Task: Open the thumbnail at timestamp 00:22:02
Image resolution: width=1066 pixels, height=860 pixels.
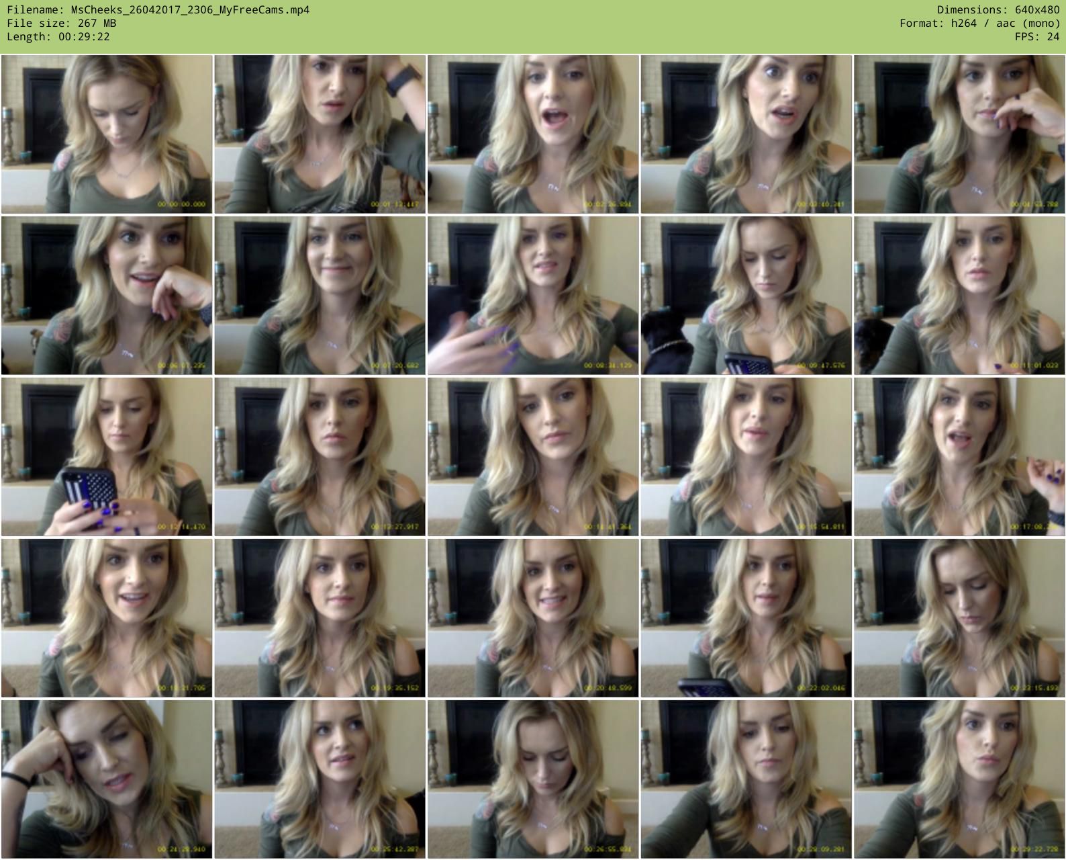Action: click(x=746, y=617)
